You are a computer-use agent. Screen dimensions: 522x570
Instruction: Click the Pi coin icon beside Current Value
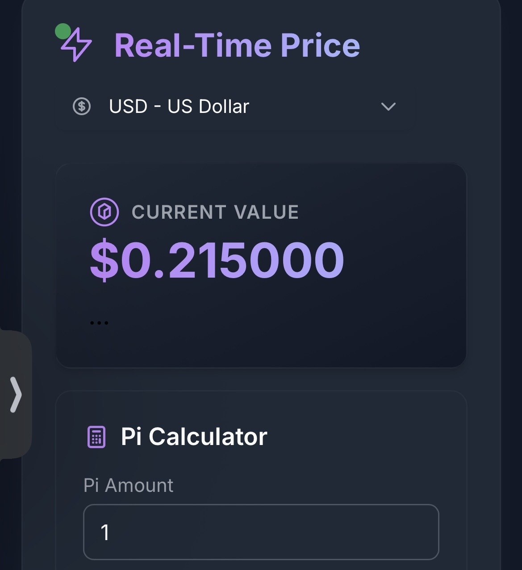(x=104, y=212)
